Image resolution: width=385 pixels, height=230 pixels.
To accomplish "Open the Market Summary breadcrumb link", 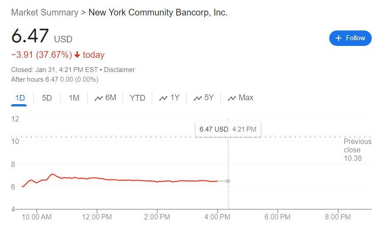I will 45,12.
